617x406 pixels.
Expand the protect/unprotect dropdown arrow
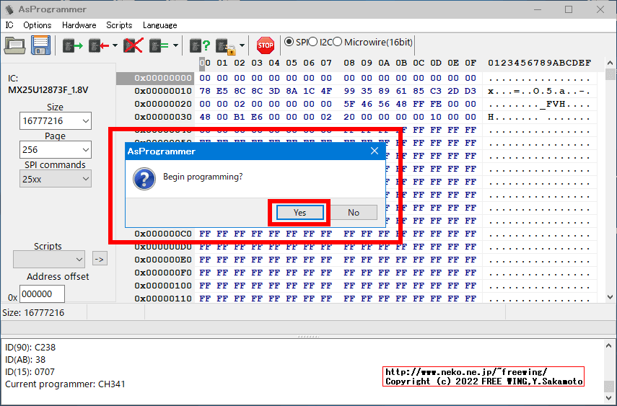(242, 45)
